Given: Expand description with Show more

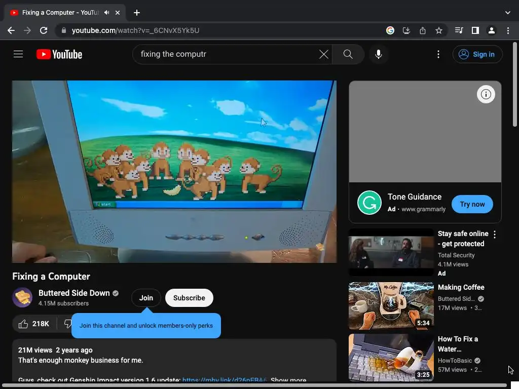Looking at the screenshot, I should click(288, 380).
